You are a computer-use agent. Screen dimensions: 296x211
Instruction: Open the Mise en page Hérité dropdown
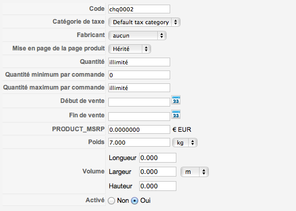click(129, 49)
